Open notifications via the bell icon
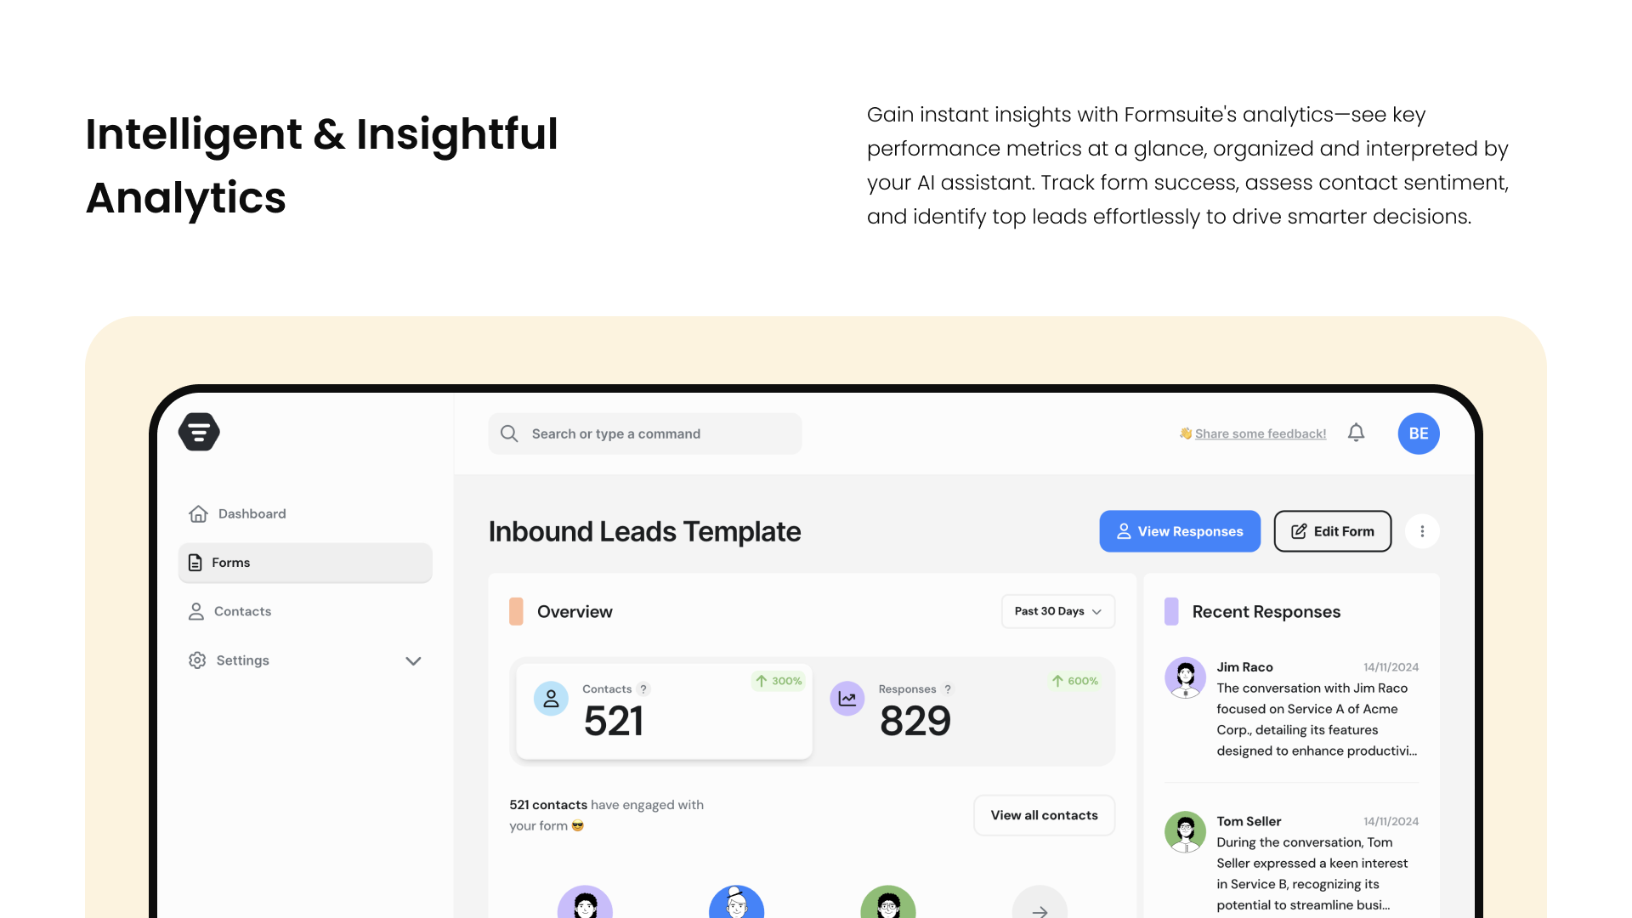The height and width of the screenshot is (918, 1632). (1356, 433)
